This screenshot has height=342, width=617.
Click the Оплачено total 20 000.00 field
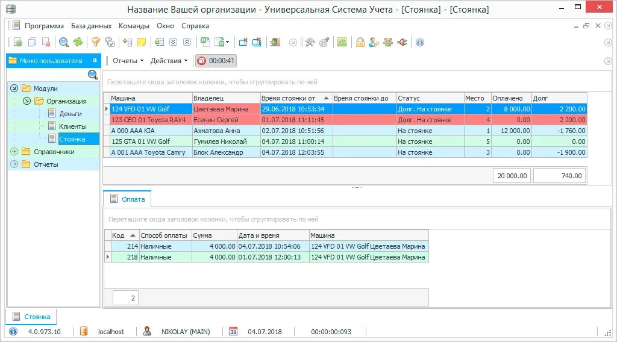[x=512, y=176]
